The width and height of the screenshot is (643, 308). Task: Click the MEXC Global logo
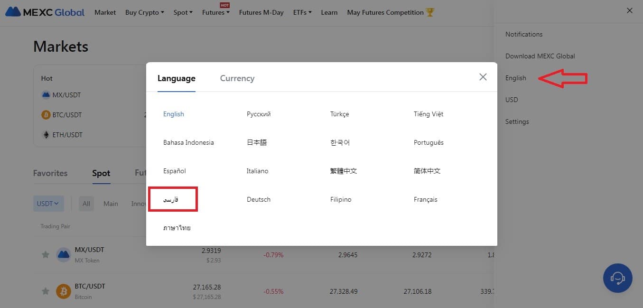coord(45,12)
